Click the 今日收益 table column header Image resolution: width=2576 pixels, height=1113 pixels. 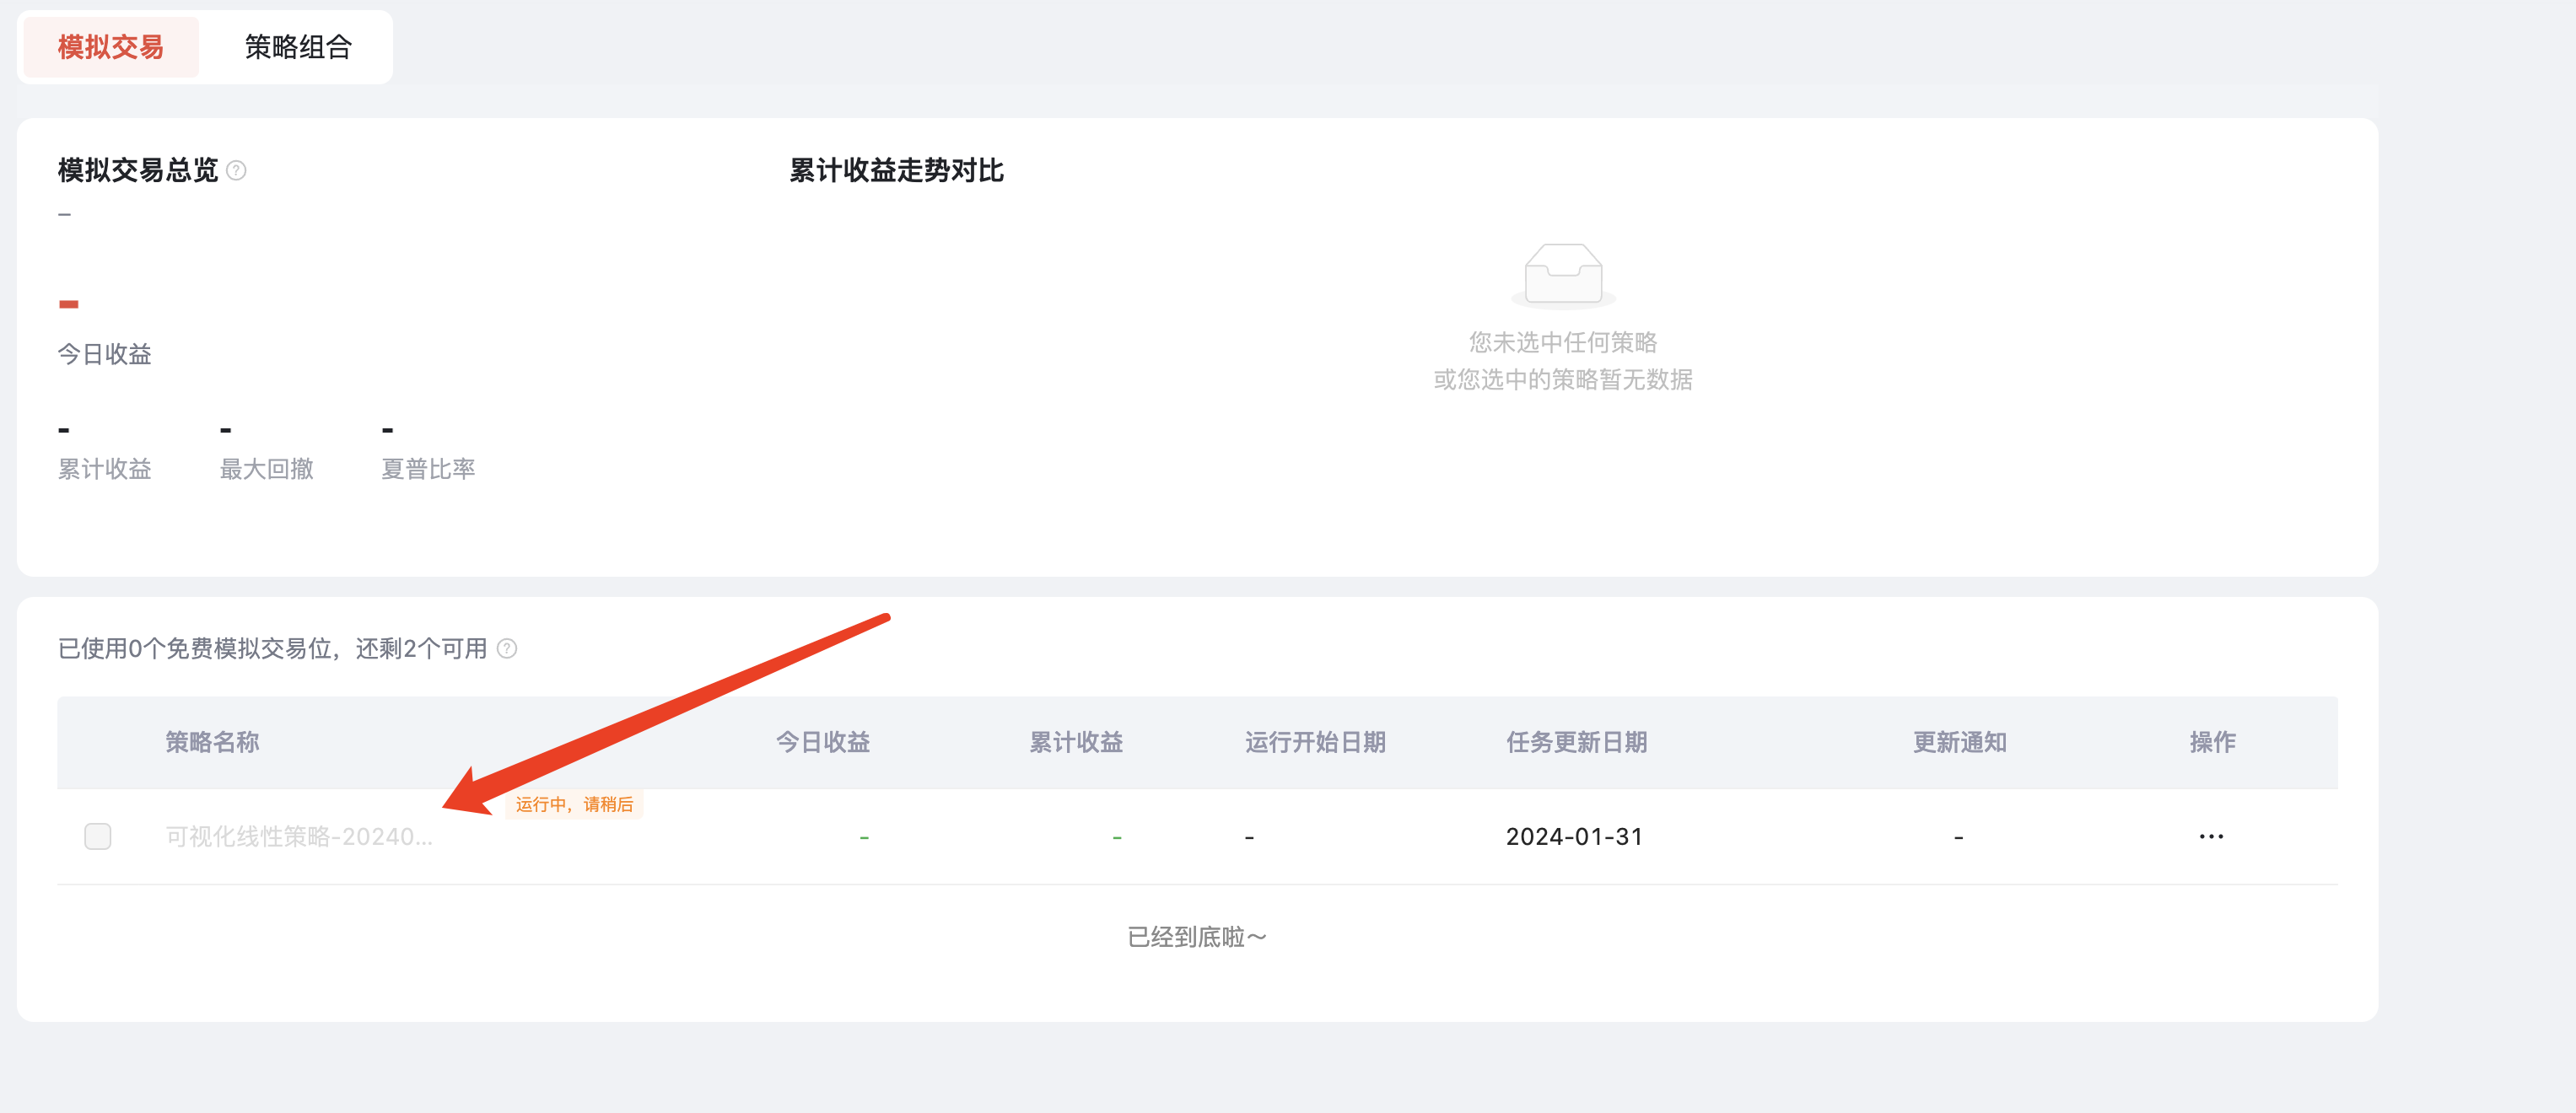tap(822, 742)
